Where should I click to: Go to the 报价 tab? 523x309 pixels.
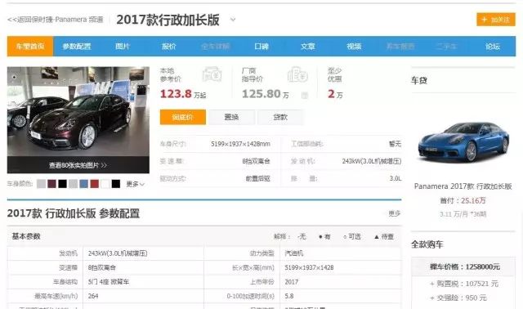(169, 47)
